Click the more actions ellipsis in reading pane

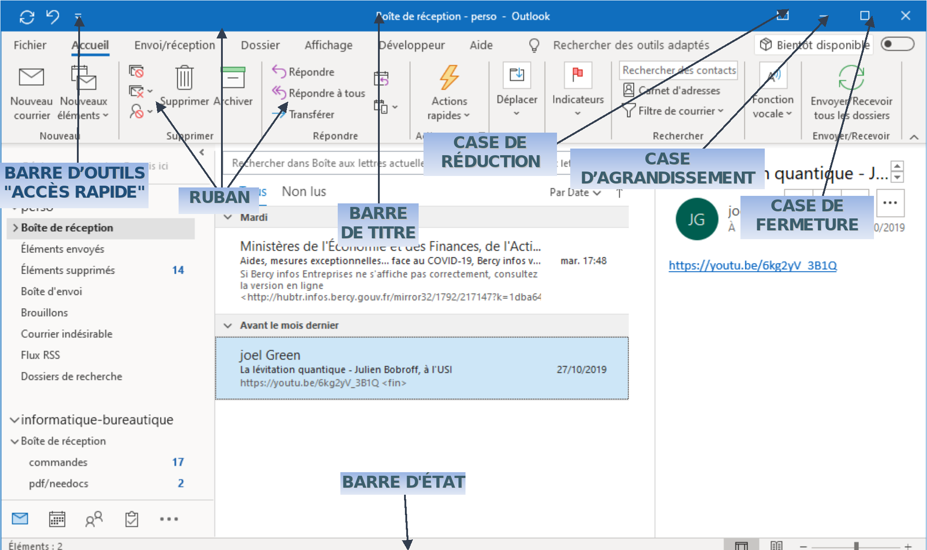click(x=890, y=203)
